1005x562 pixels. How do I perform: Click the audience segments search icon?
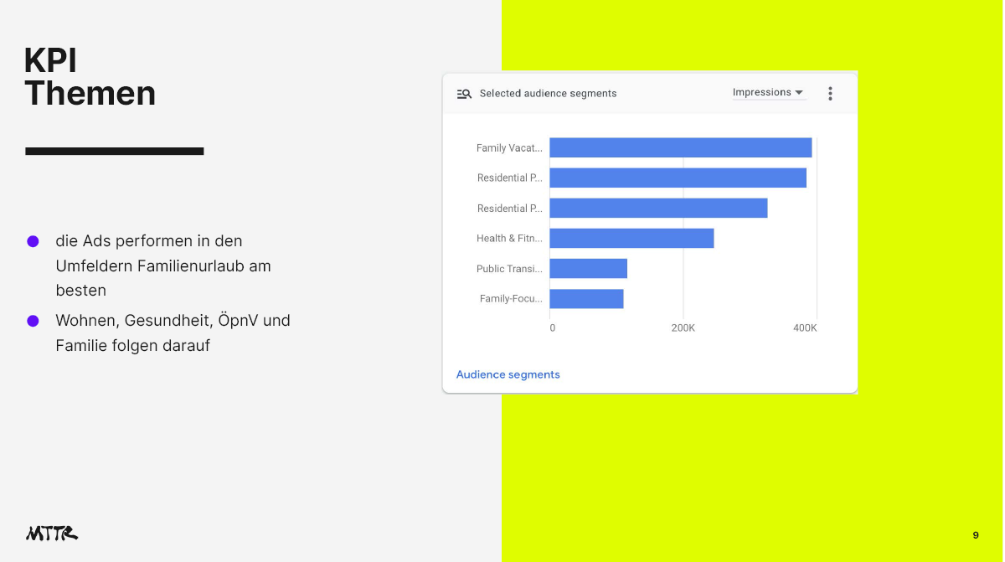click(x=464, y=94)
